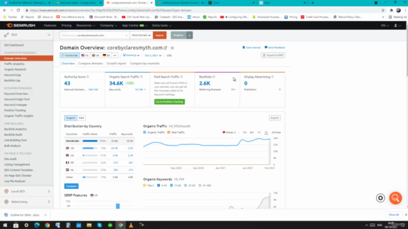Click the round target widget icon

(381, 198)
